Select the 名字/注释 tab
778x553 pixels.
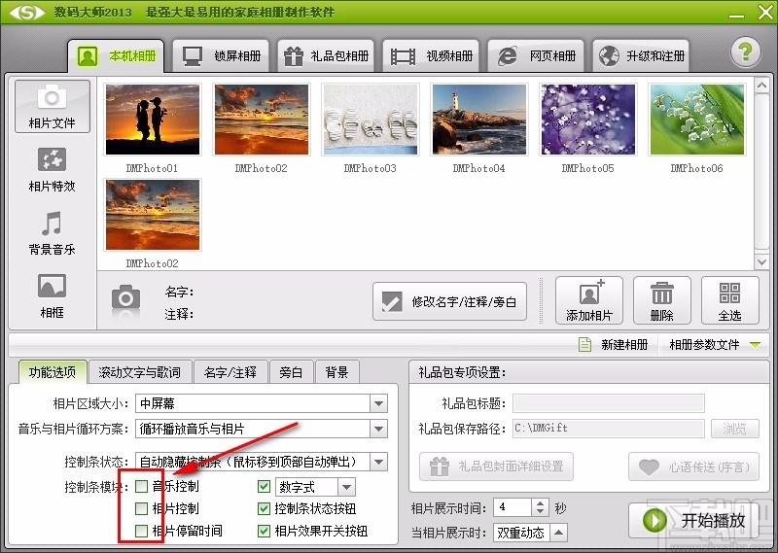[230, 371]
